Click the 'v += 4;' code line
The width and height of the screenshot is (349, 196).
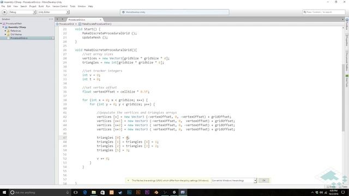click(103, 158)
